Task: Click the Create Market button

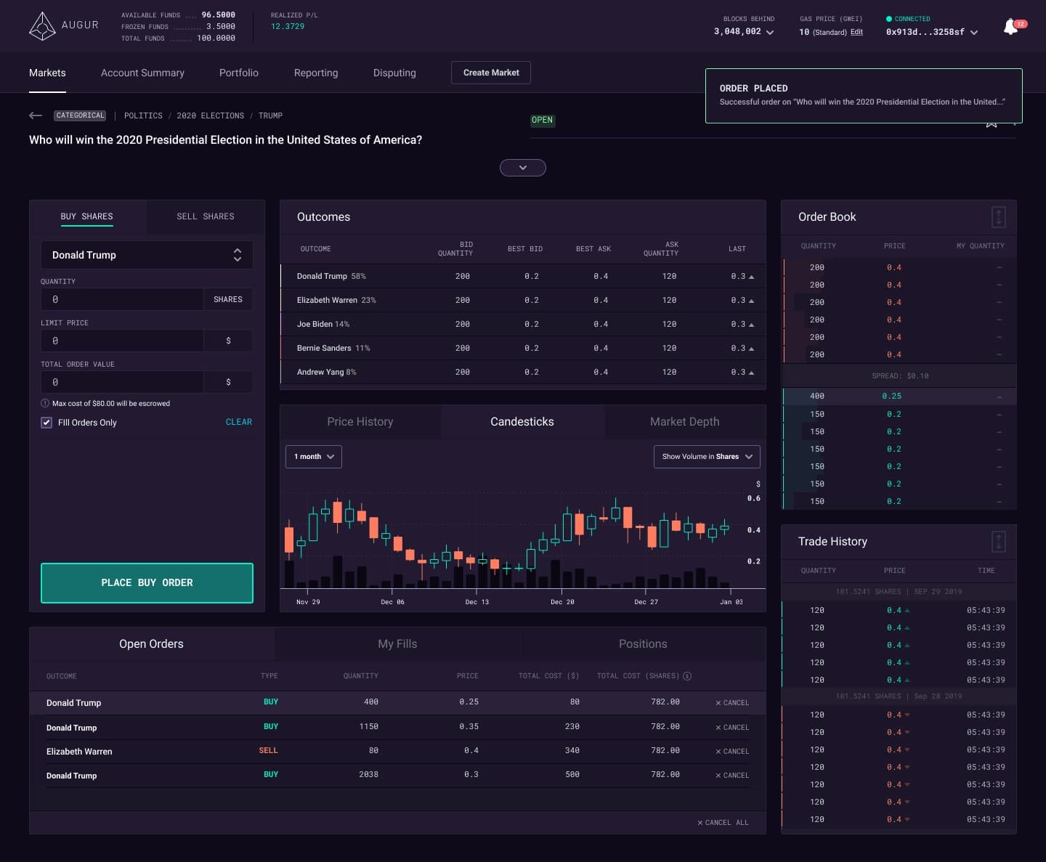Action: (x=491, y=73)
